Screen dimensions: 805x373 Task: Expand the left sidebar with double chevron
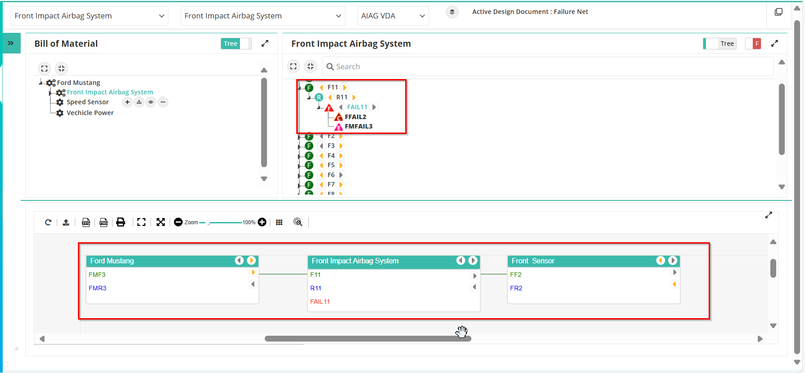[x=11, y=43]
